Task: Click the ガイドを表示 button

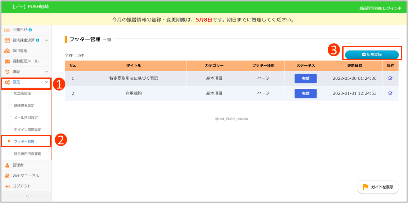Action: coord(378,187)
